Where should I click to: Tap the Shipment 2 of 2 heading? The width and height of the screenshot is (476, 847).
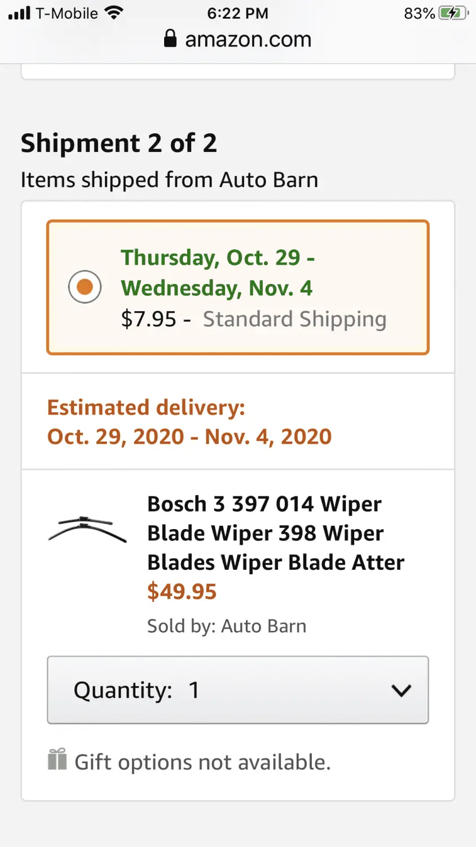pyautogui.click(x=119, y=143)
